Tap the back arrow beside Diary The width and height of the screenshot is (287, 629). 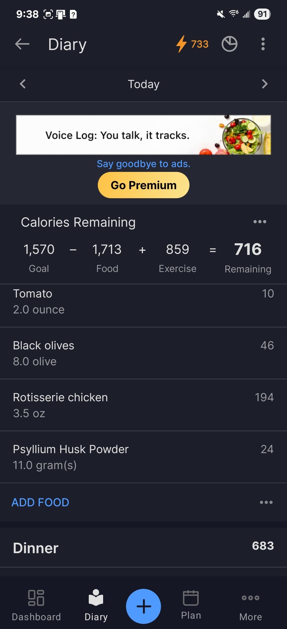click(x=22, y=44)
